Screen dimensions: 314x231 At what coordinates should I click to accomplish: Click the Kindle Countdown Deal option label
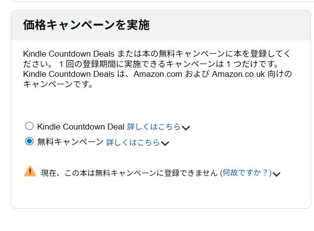pos(80,127)
